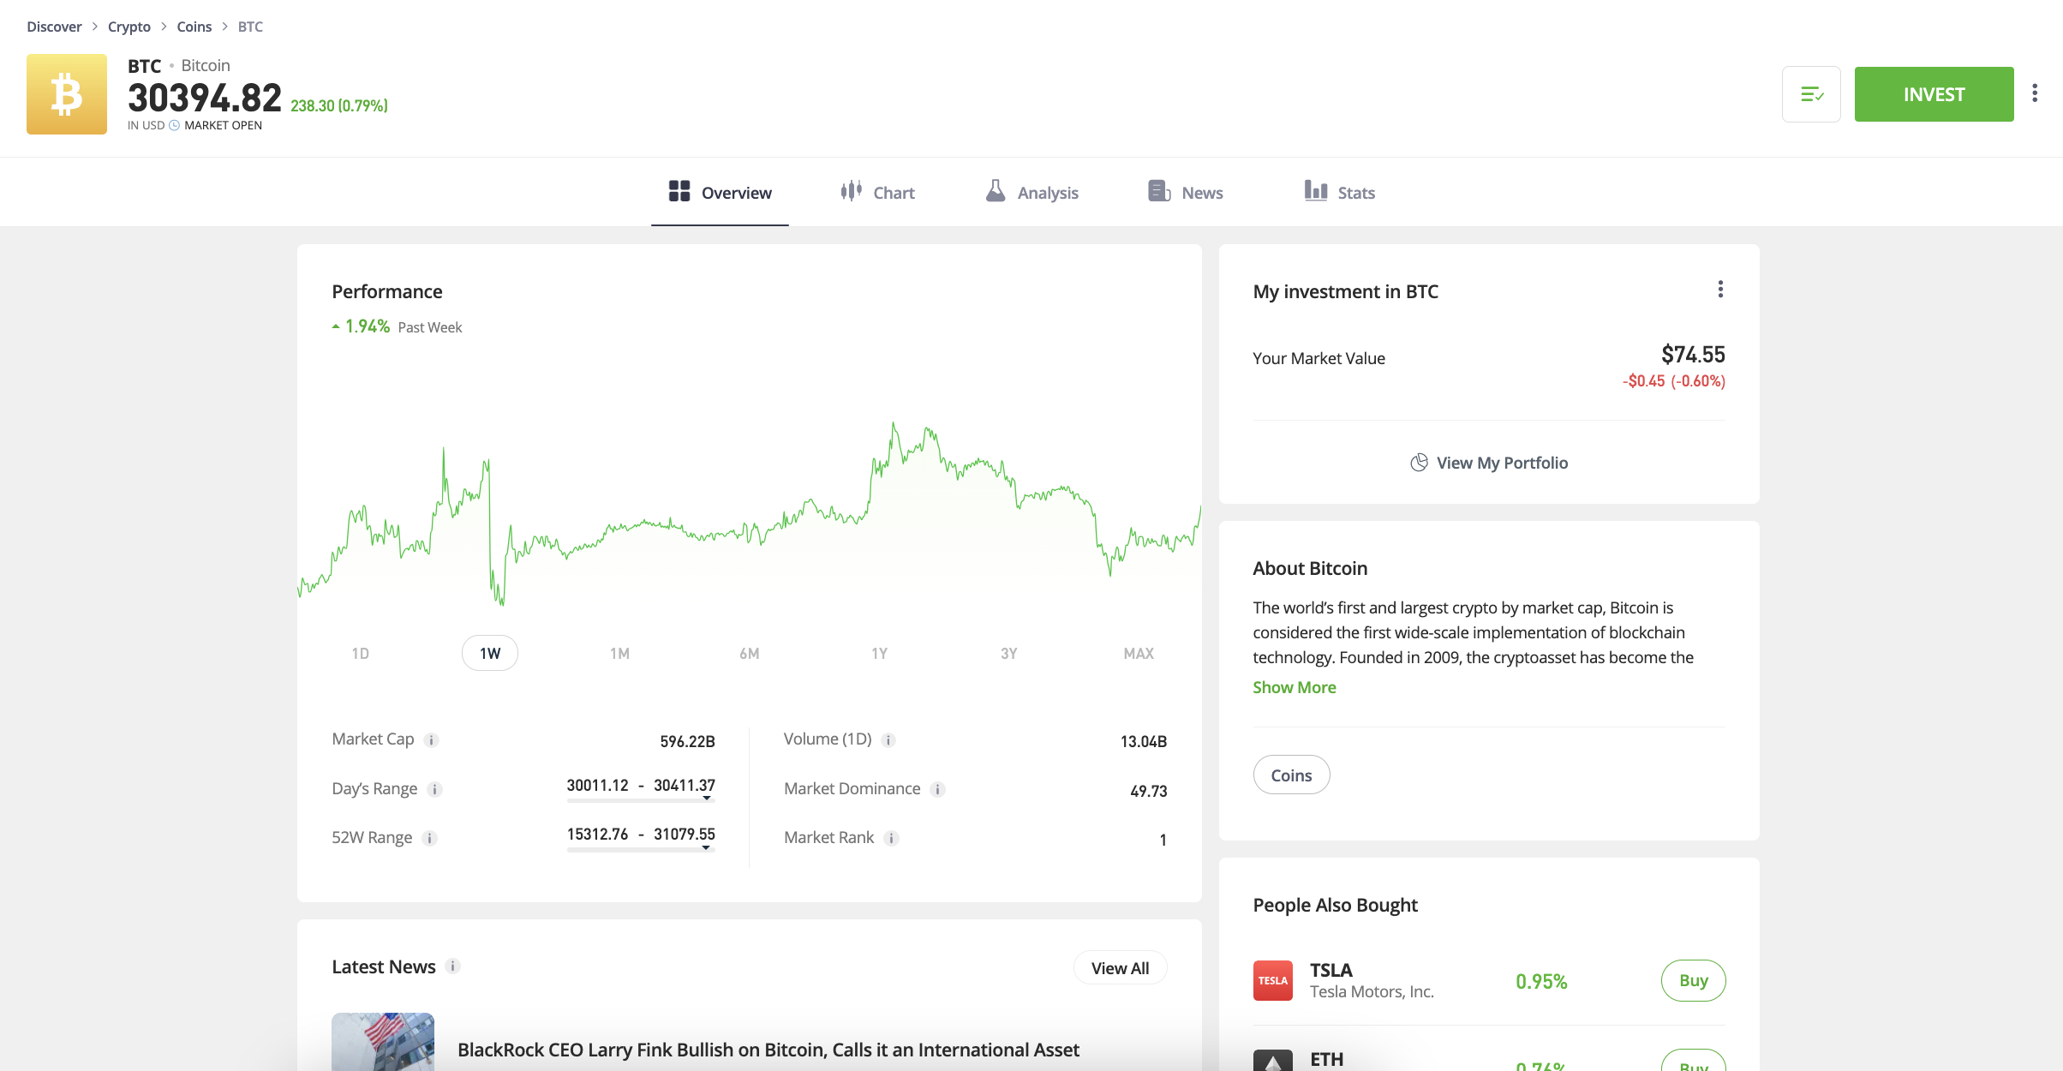Select the 1D chart range
The height and width of the screenshot is (1071, 2063).
click(360, 654)
